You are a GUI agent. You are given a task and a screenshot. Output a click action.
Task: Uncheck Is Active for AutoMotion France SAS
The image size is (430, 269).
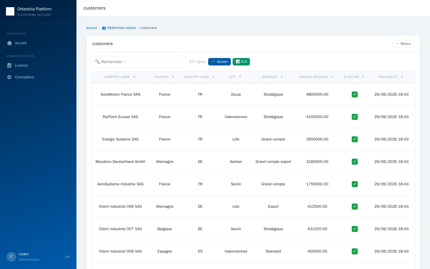point(355,94)
